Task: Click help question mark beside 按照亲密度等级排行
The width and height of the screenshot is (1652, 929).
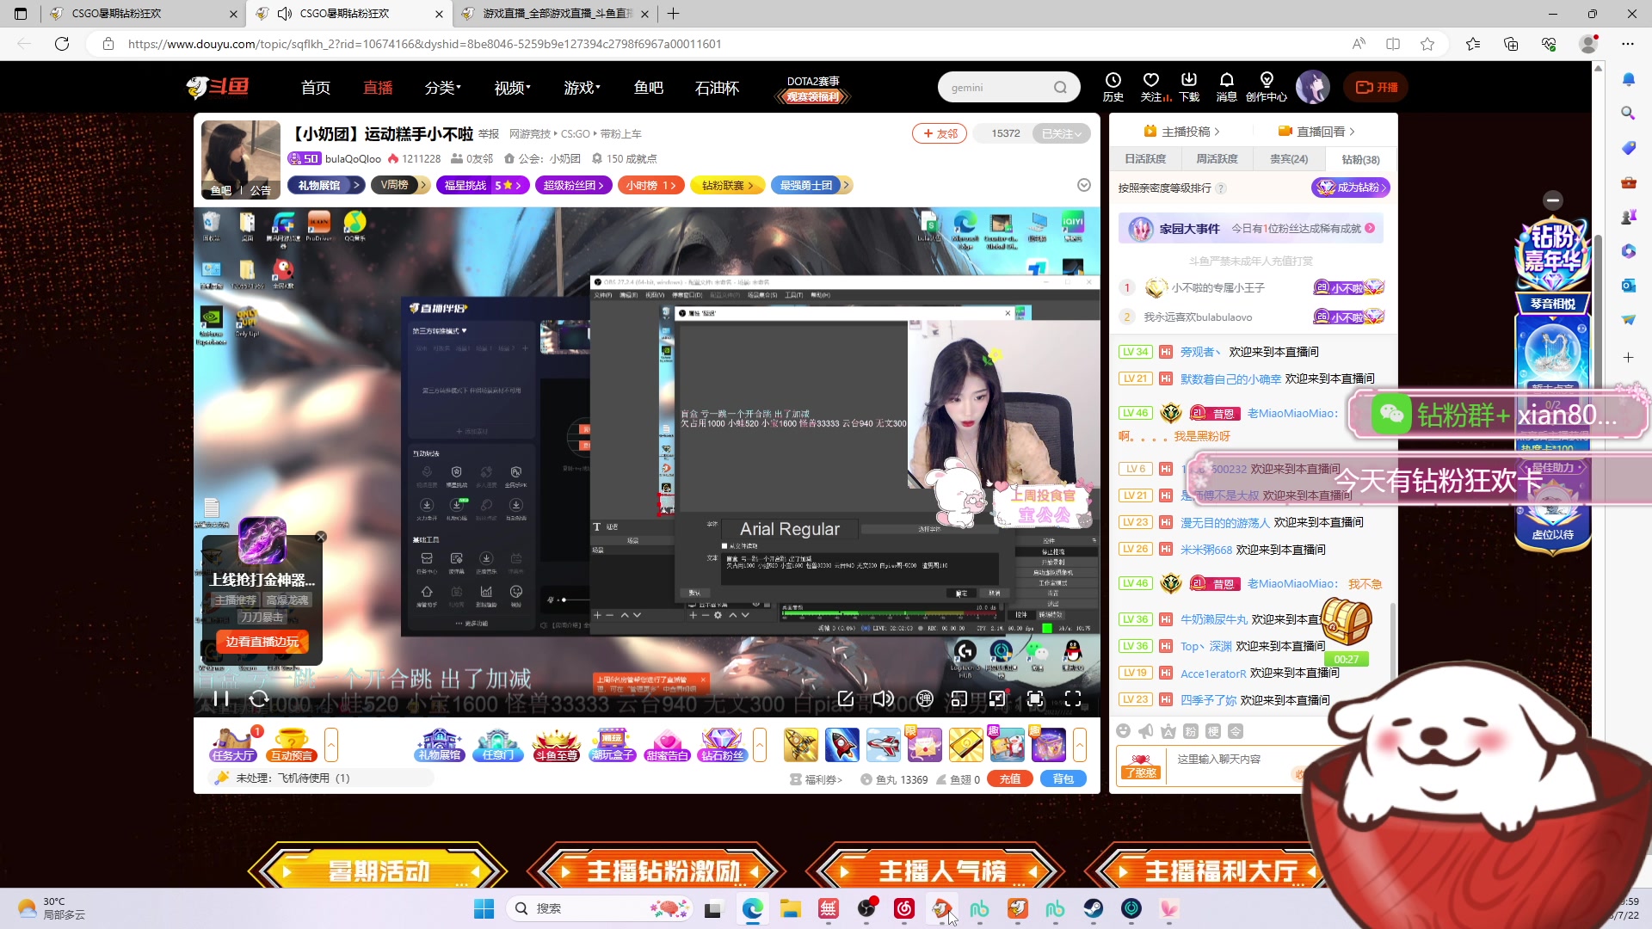Action: tap(1221, 188)
